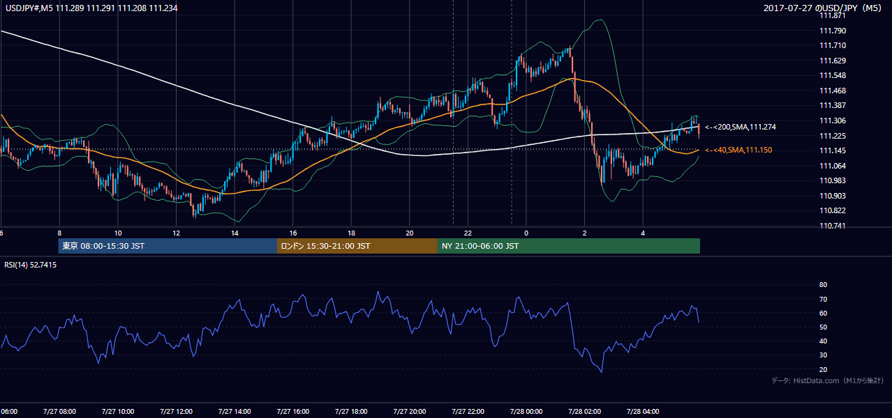Screen dimensions: 892x418
Task: Click hour label 10 under price chart
Action: [118, 233]
